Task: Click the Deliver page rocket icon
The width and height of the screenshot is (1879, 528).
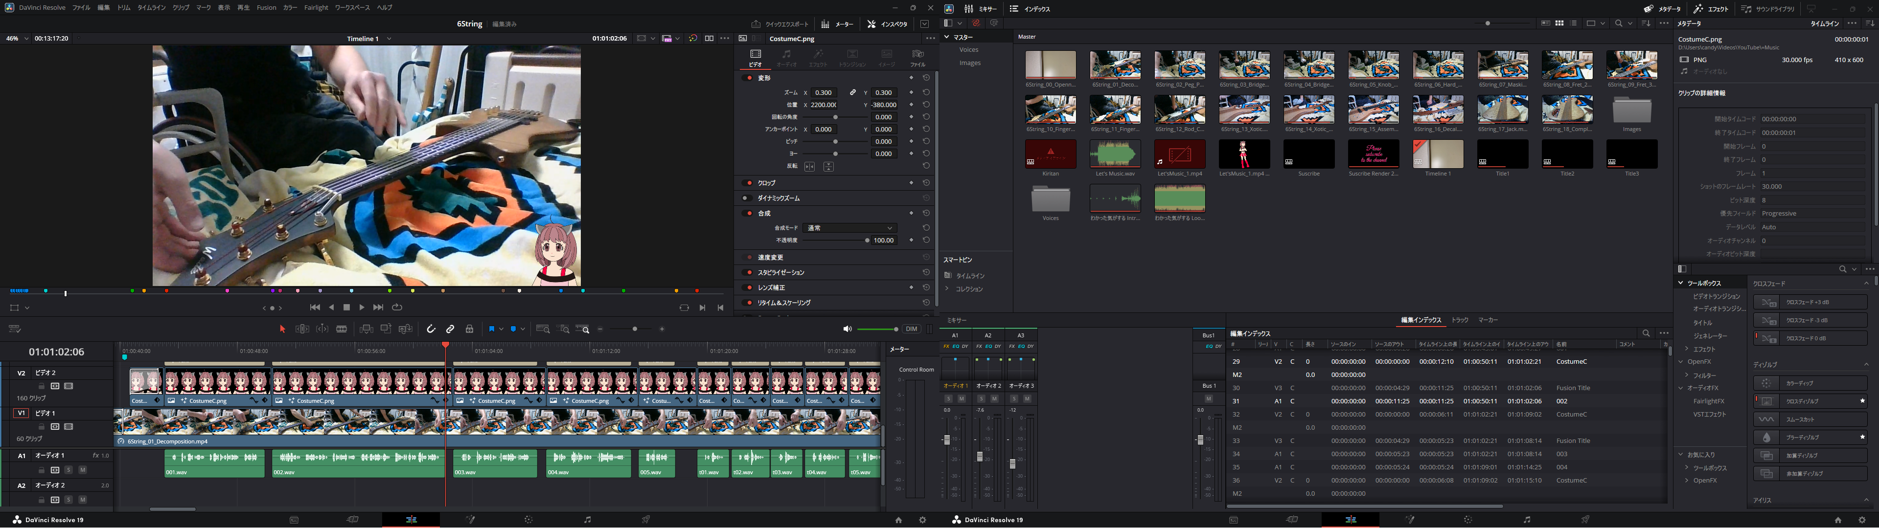Action: coord(646,520)
